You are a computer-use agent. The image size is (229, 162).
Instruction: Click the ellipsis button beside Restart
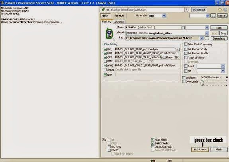pyautogui.click(x=213, y=16)
